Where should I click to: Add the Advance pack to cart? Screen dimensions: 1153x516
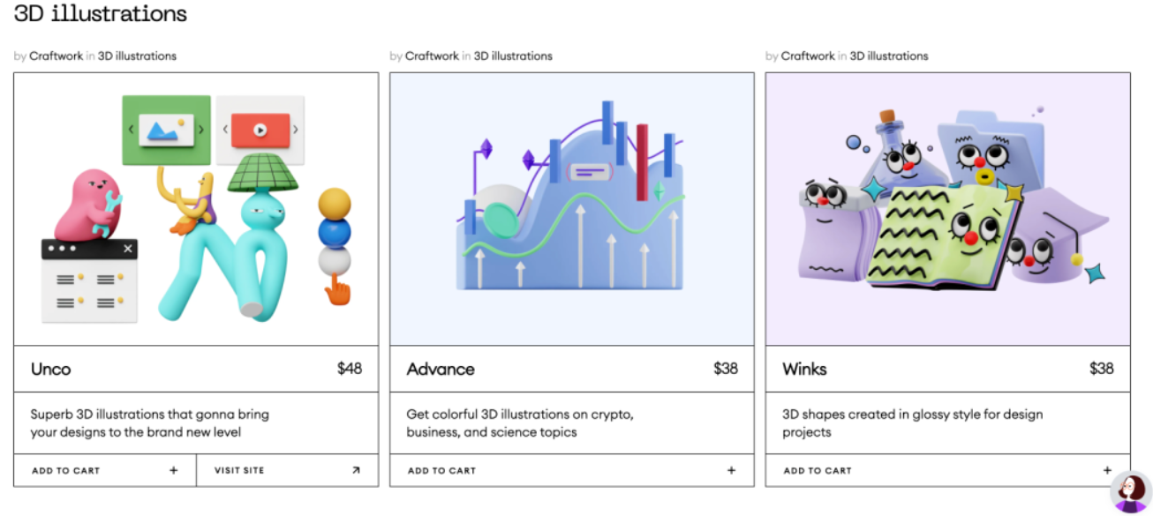tap(572, 470)
